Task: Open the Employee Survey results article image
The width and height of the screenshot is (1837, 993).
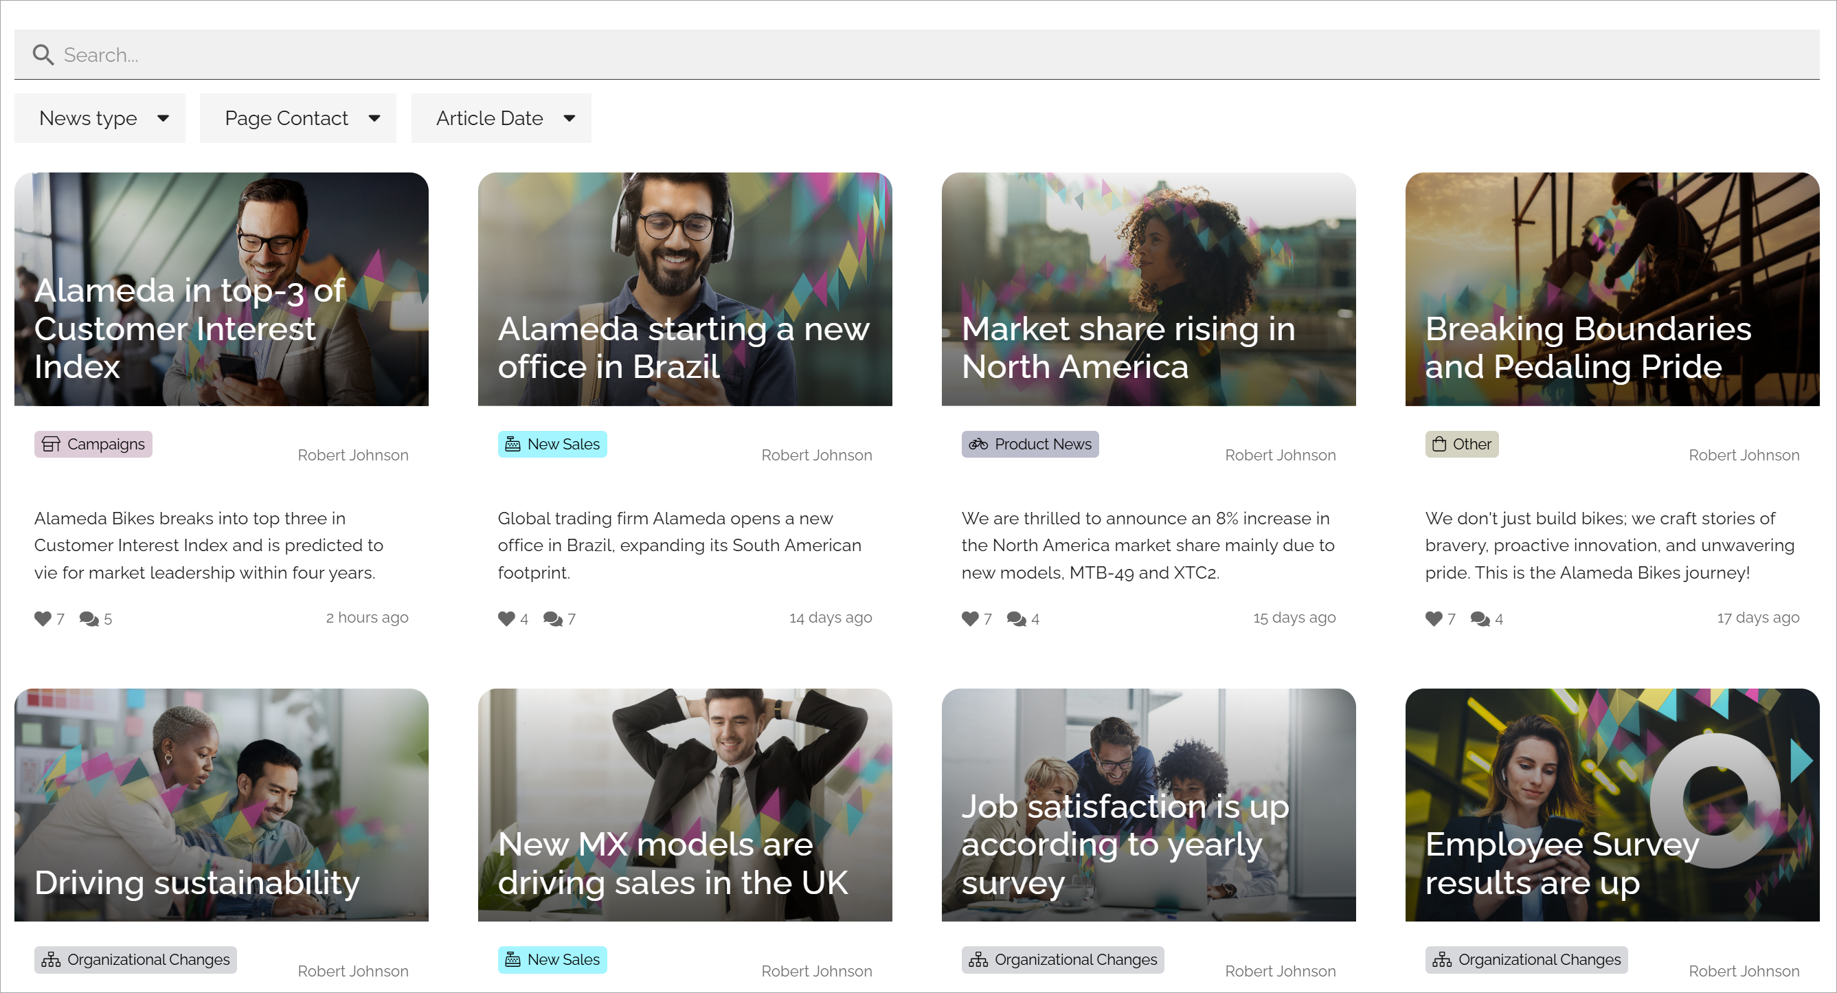Action: (x=1612, y=805)
